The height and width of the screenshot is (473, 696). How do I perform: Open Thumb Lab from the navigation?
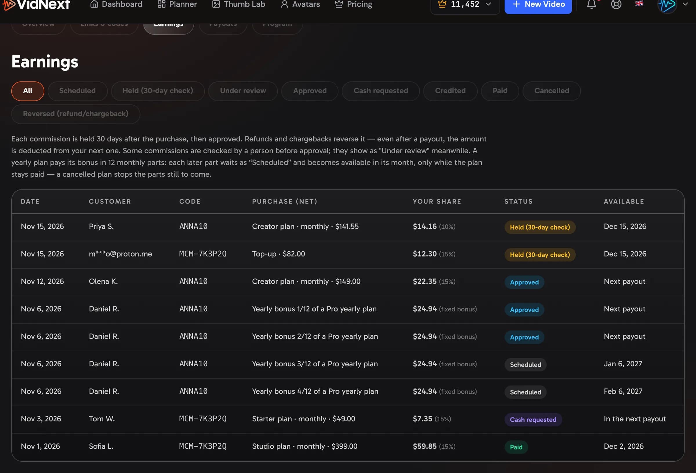pyautogui.click(x=239, y=4)
